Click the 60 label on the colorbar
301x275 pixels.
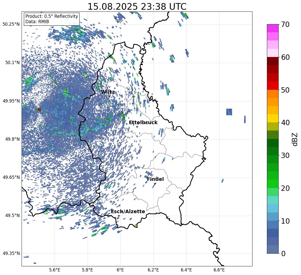285,57
